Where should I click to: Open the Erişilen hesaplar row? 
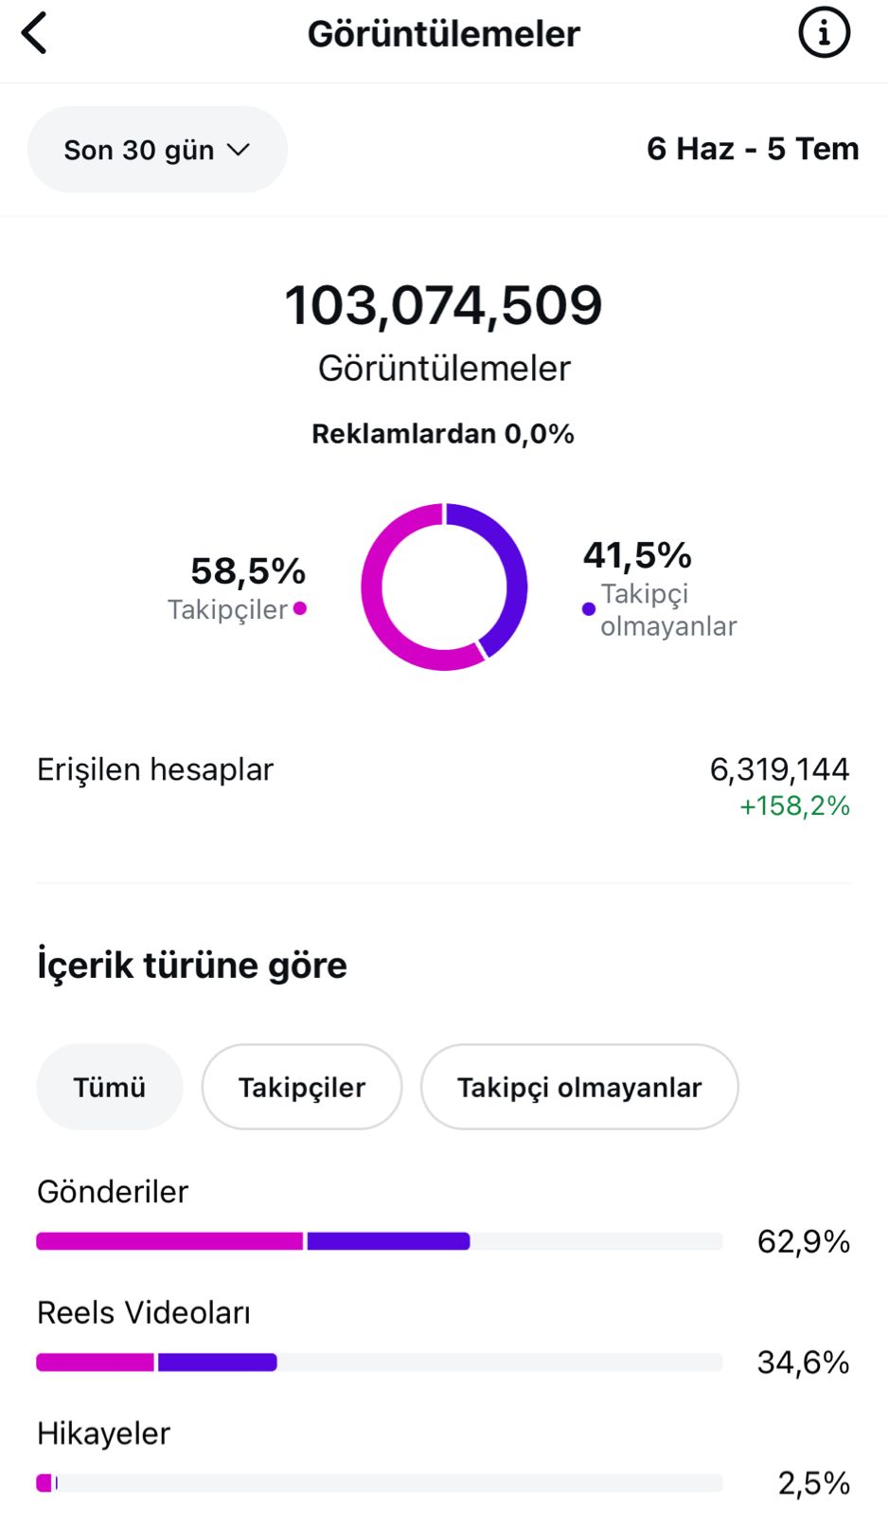pos(155,769)
